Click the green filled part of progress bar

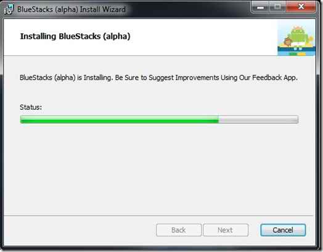click(x=119, y=120)
